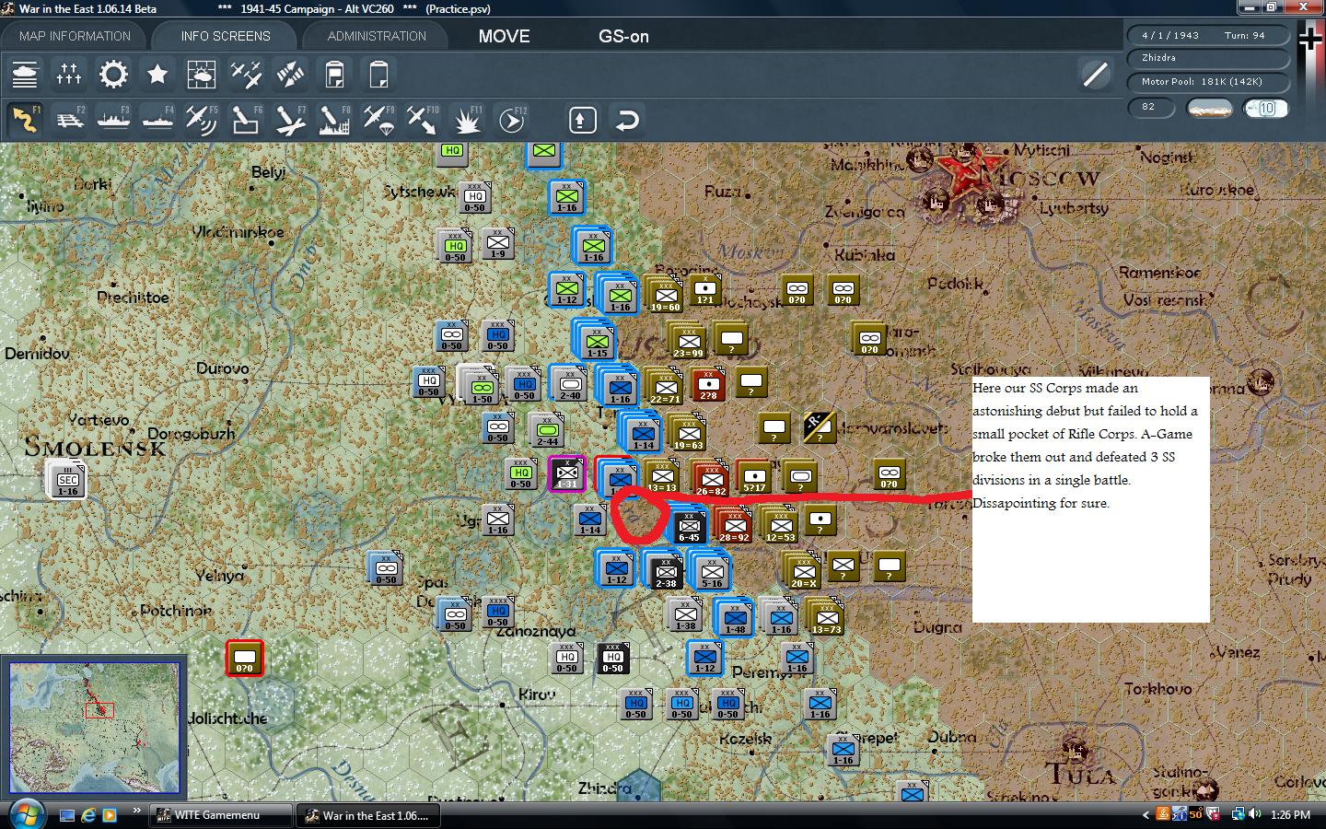Select the F8 bomb city mode
The height and width of the screenshot is (829, 1326).
click(x=334, y=120)
